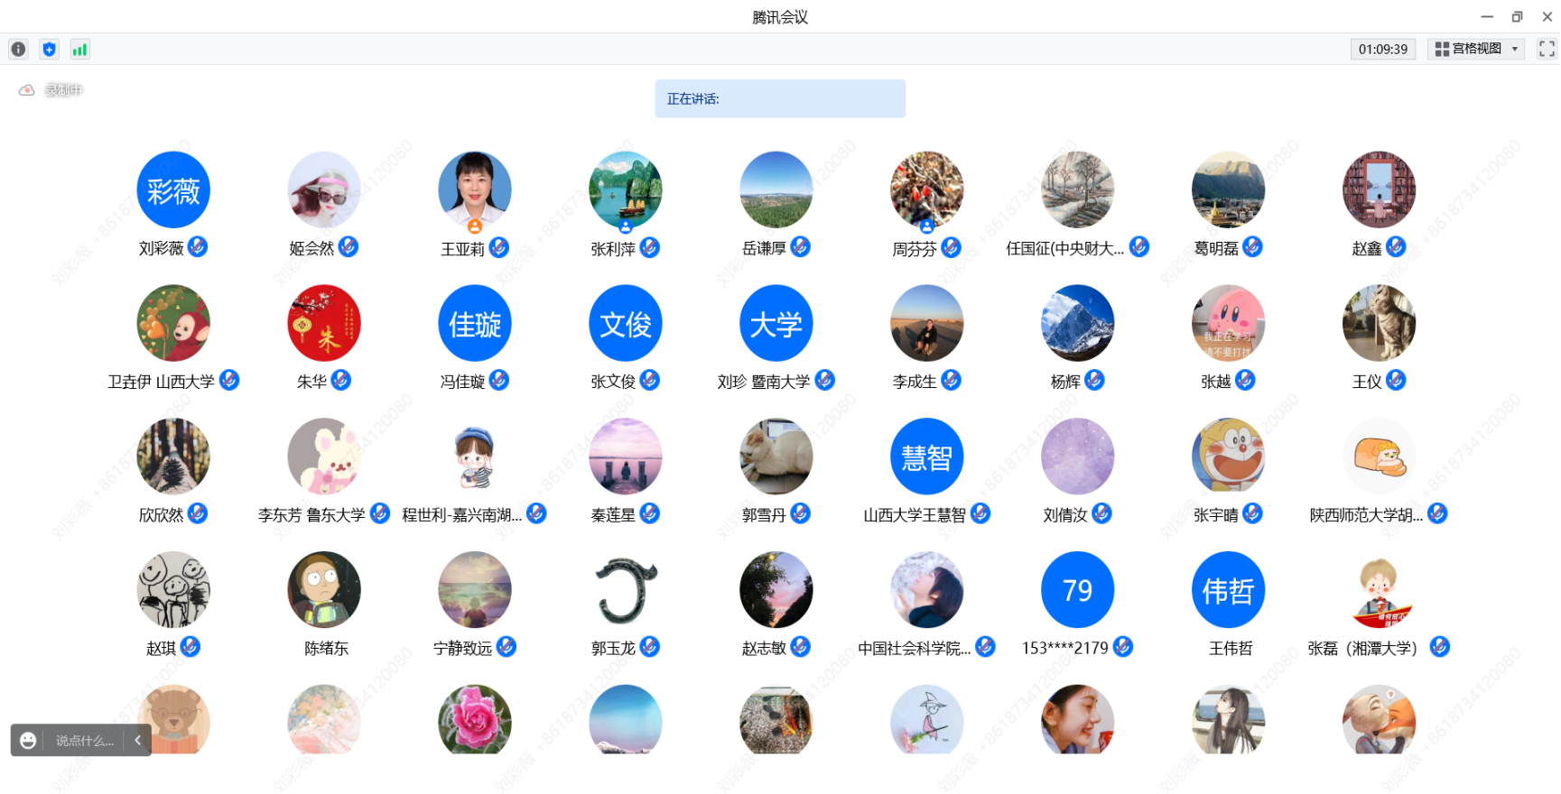1561x794 pixels.
Task: Select 王亚莉's participant avatar
Action: coord(475,189)
